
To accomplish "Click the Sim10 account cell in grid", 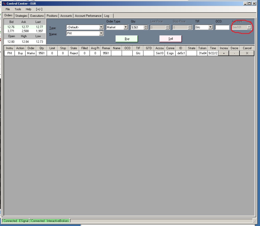I will [x=159, y=53].
